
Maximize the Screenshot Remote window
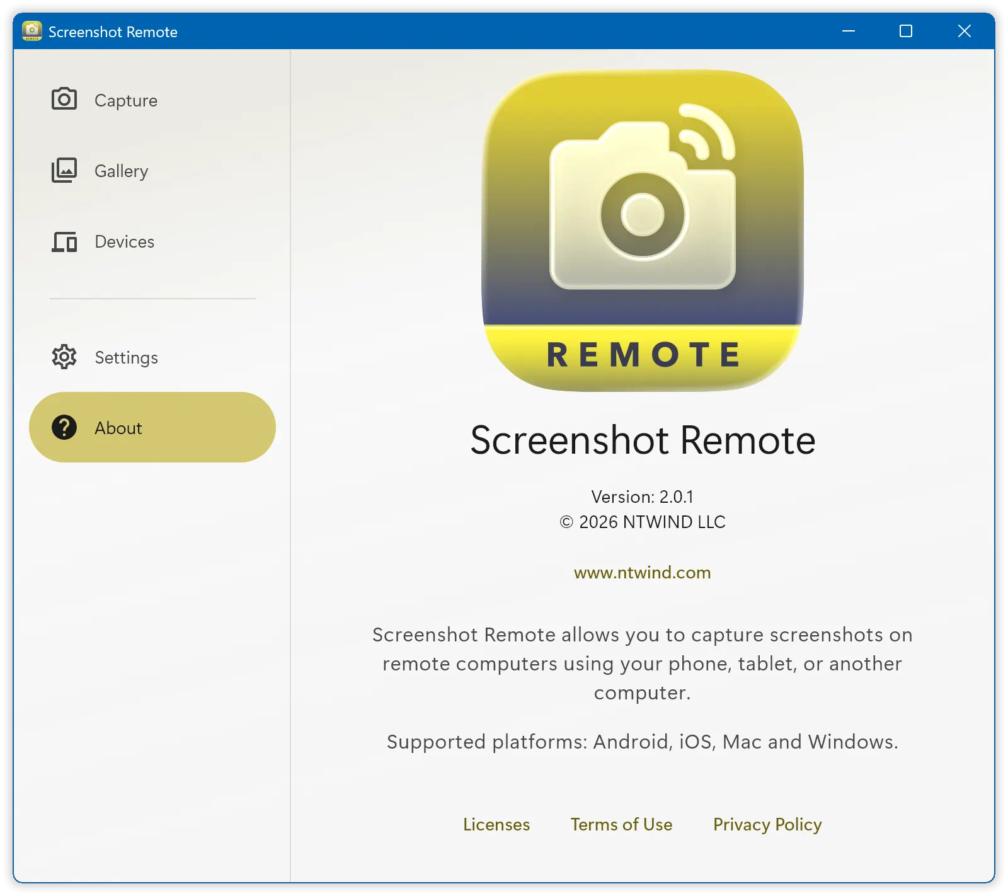tap(906, 31)
